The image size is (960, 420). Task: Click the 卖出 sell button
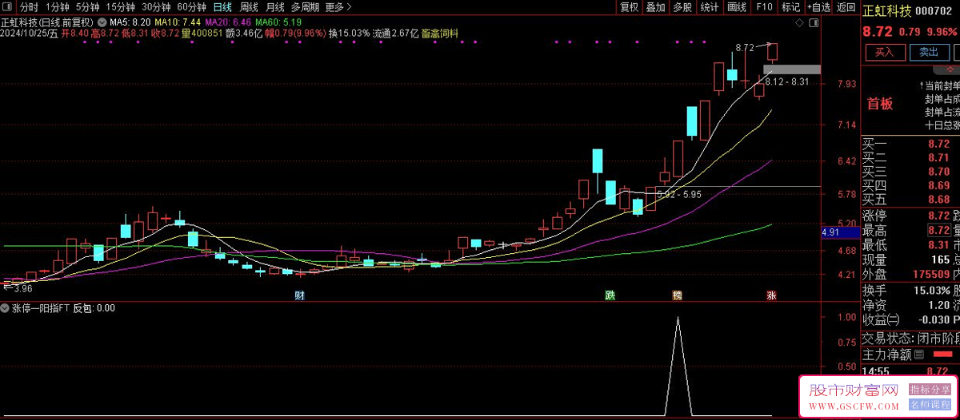pyautogui.click(x=929, y=52)
